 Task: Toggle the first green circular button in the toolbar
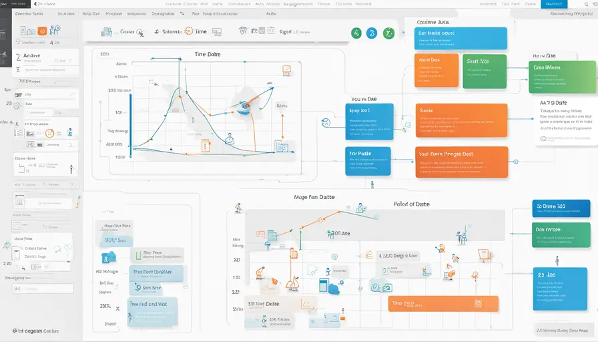[356, 33]
